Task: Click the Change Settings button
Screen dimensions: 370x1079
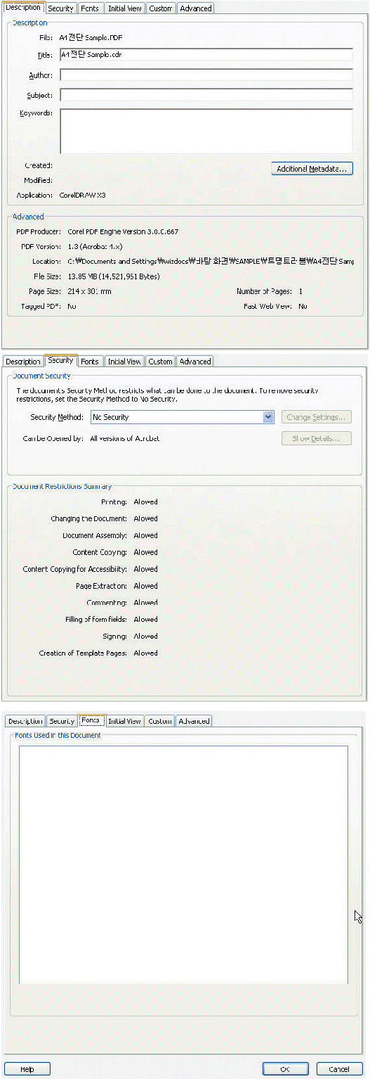Action: click(x=317, y=417)
